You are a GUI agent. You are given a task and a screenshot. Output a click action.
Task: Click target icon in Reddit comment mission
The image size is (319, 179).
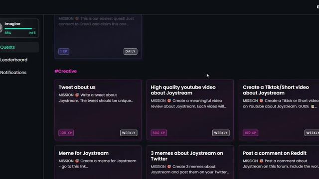tap(261, 161)
